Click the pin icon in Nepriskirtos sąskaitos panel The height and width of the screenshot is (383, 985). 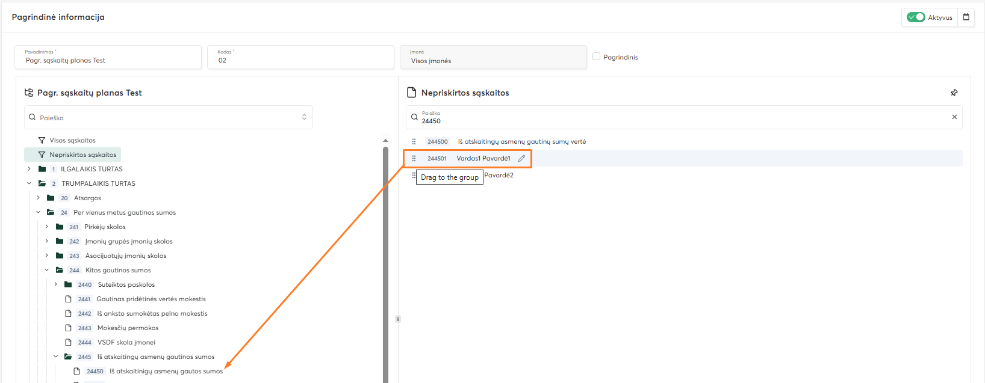click(x=954, y=93)
